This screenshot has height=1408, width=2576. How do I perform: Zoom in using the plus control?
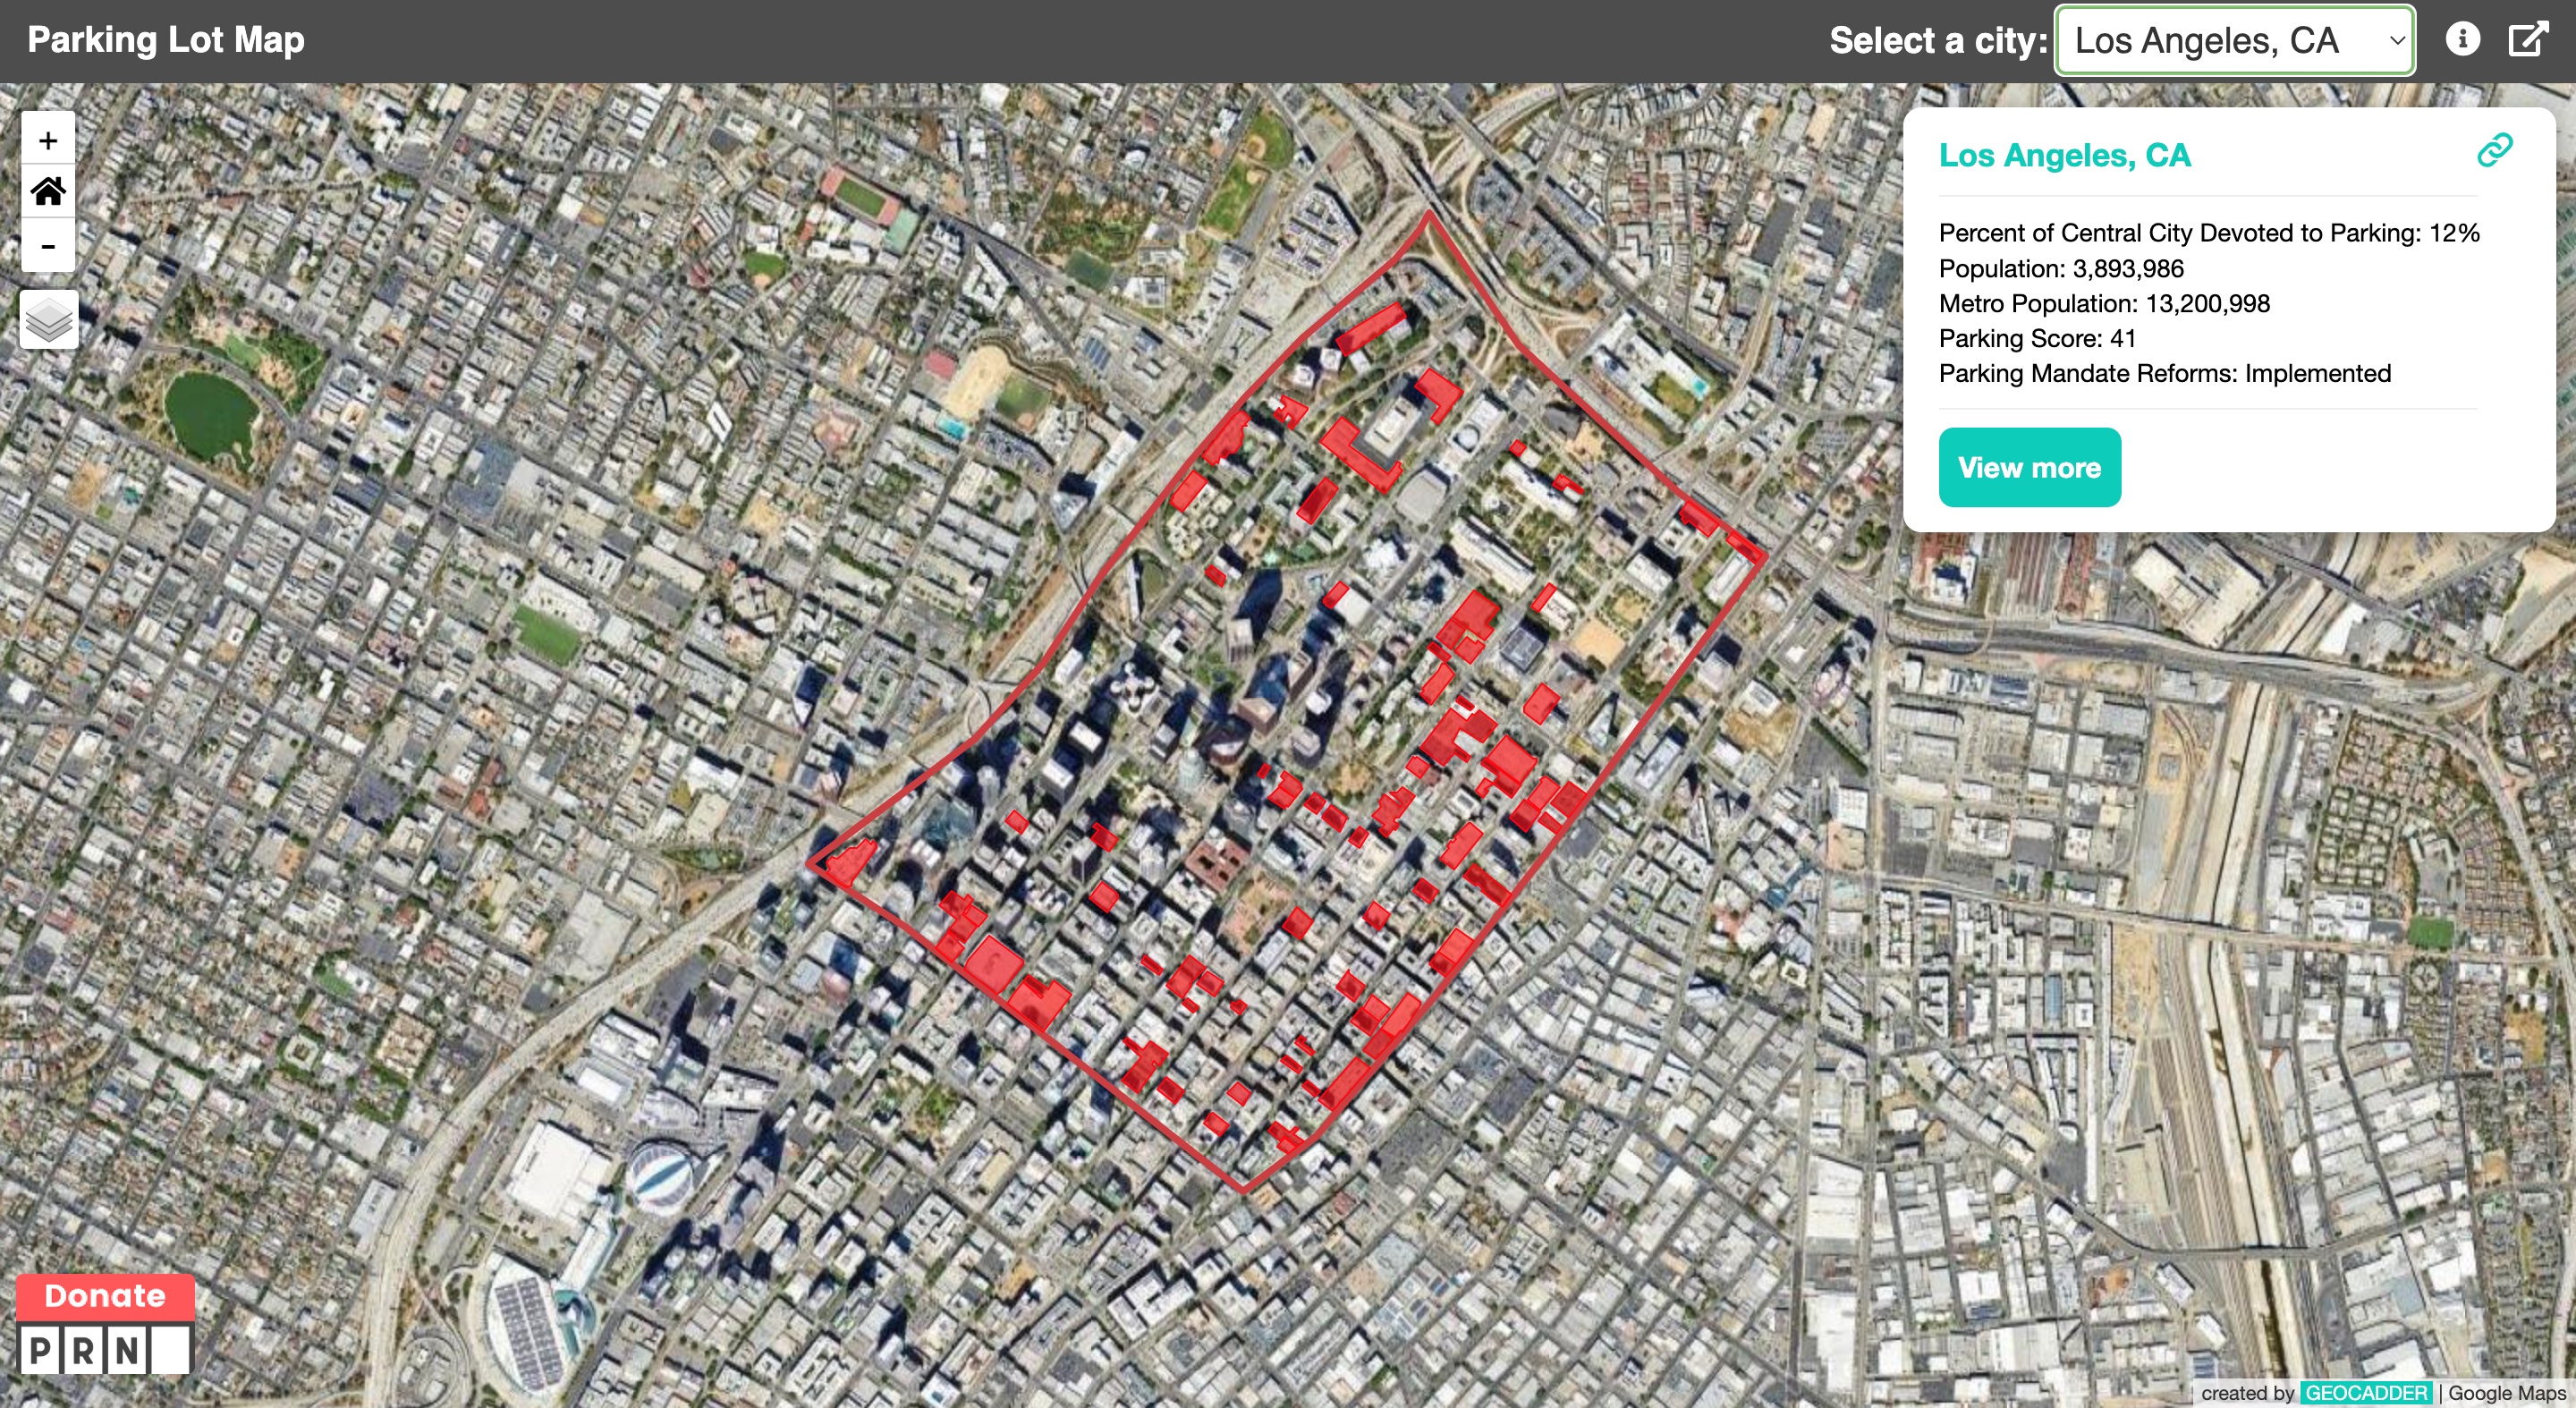coord(47,140)
